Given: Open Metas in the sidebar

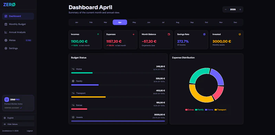Looking at the screenshot, I should tap(18, 40).
